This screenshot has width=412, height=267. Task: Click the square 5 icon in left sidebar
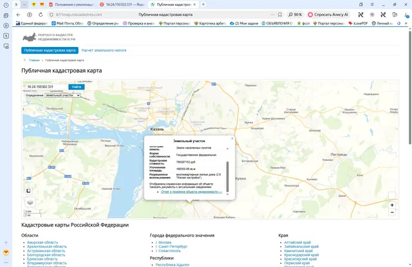[x=6, y=35]
